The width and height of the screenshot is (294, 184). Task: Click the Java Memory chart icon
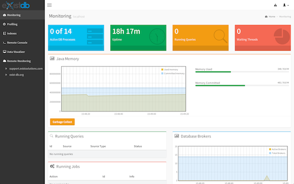point(52,59)
